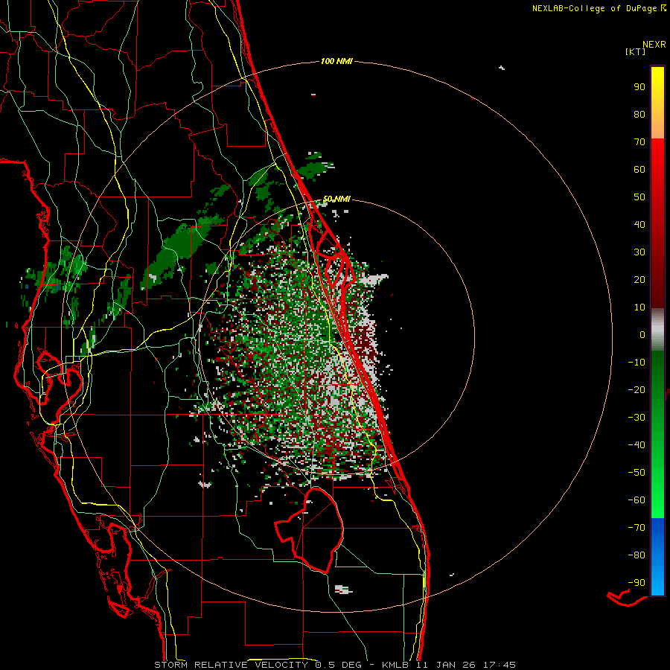Click the bright green segment of the scale

657,491
